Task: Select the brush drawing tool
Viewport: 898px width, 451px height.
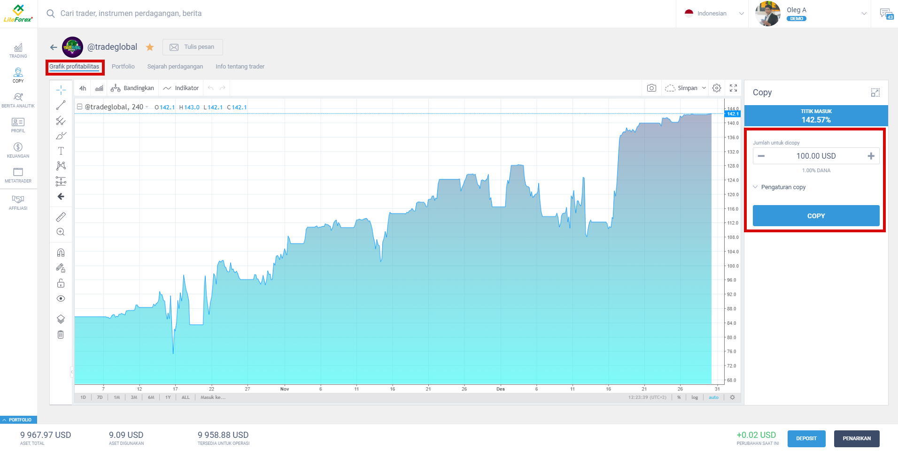Action: coord(61,136)
